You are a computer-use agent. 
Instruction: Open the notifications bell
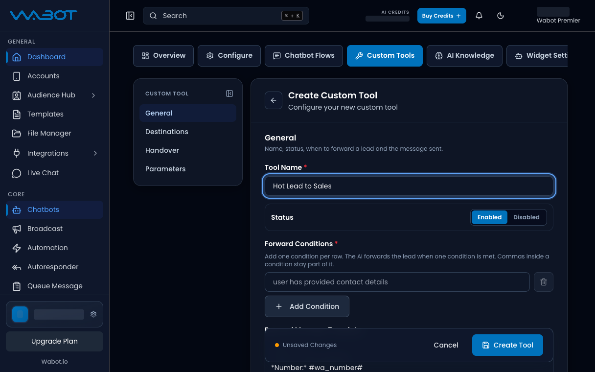[479, 16]
